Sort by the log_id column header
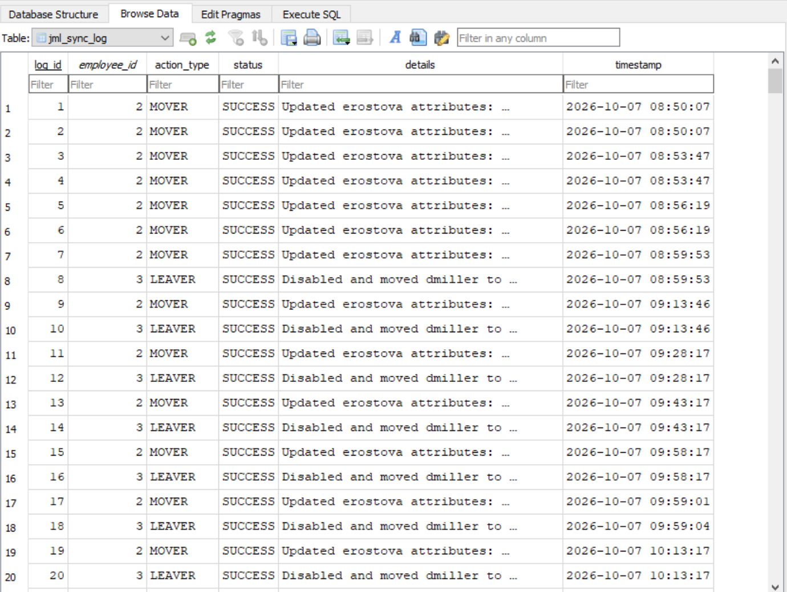The image size is (787, 592). point(48,65)
